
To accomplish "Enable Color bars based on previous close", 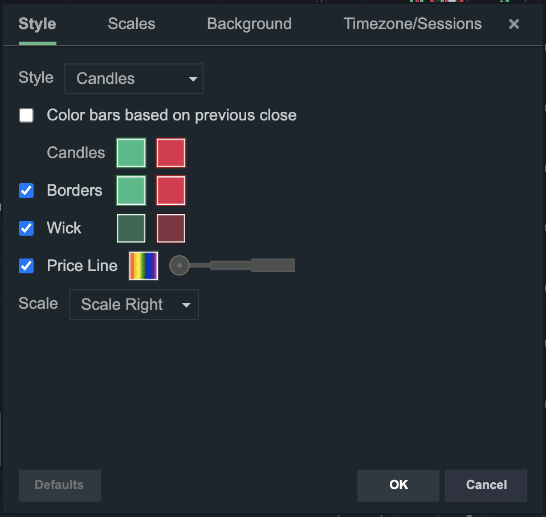I will click(x=26, y=115).
